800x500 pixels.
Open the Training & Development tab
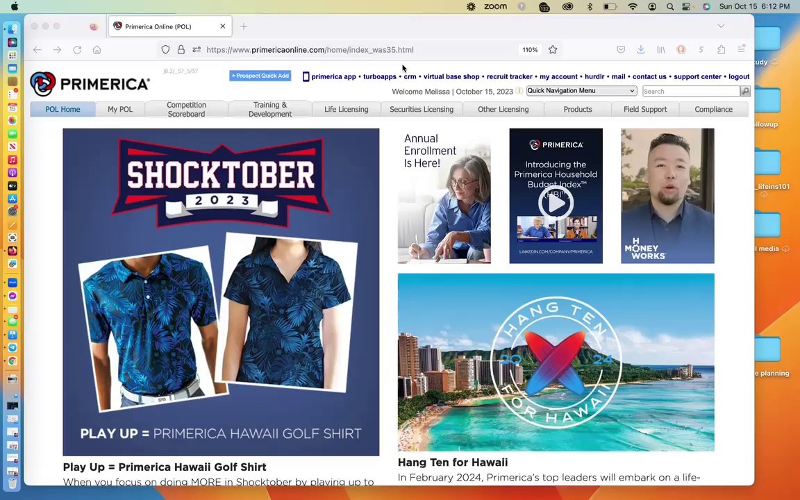click(x=270, y=109)
